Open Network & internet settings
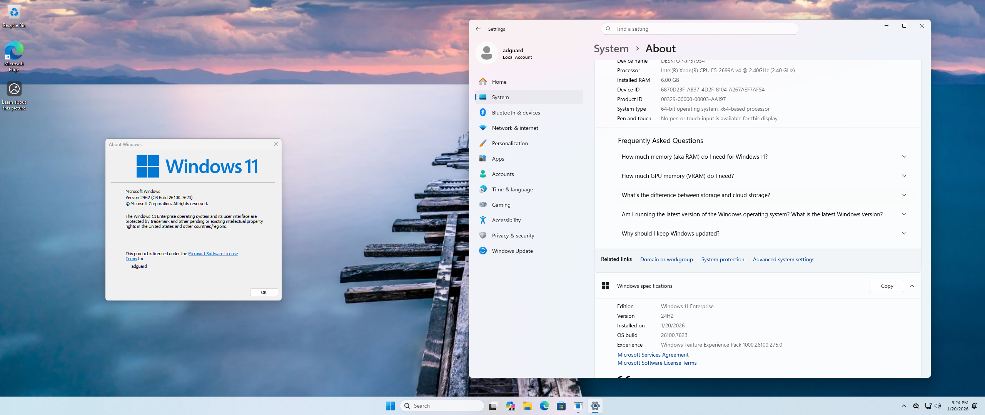This screenshot has height=415, width=985. [515, 128]
